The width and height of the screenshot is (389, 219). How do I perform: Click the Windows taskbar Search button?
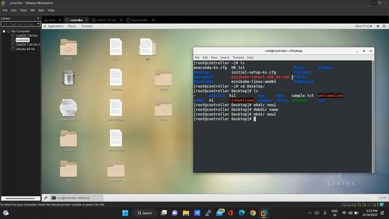145,213
